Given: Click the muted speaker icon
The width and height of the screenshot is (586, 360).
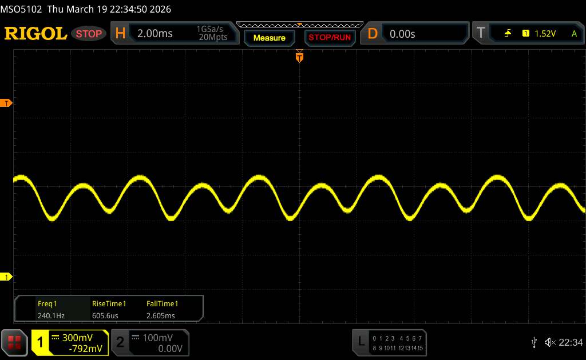Looking at the screenshot, I should (x=549, y=342).
